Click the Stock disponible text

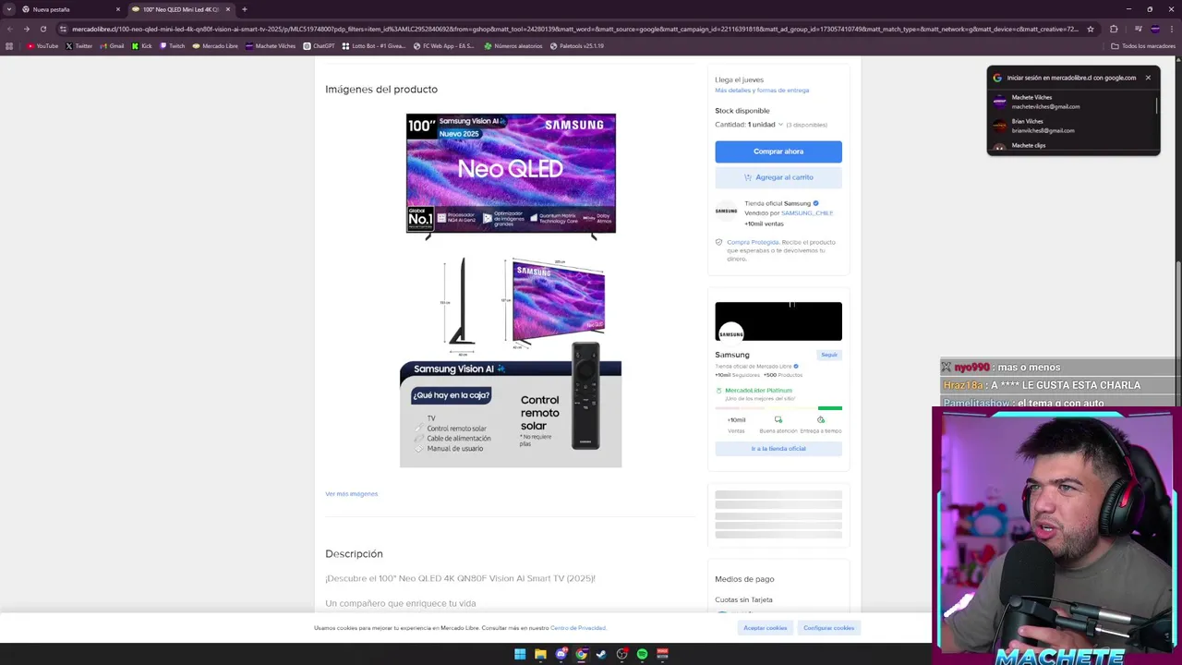coord(742,111)
